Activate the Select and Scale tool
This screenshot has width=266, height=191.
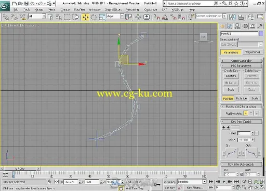[102, 17]
